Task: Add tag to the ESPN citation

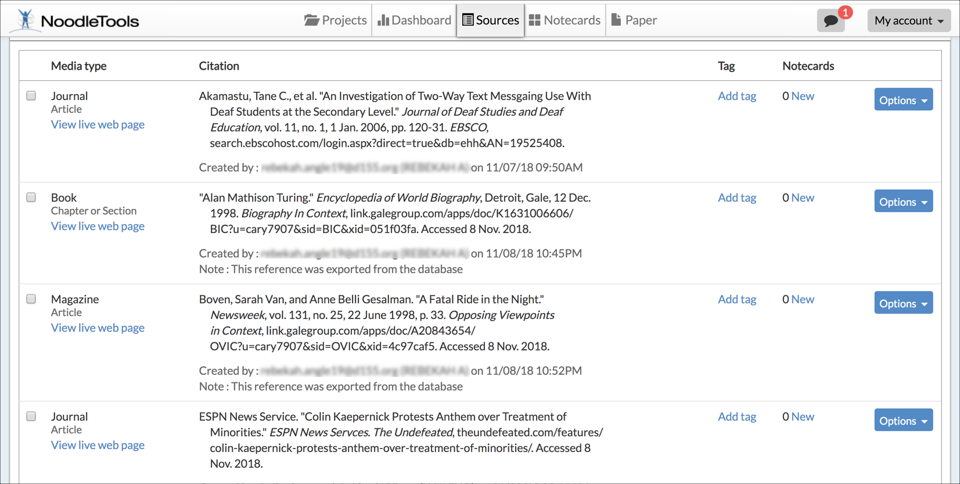Action: [736, 417]
